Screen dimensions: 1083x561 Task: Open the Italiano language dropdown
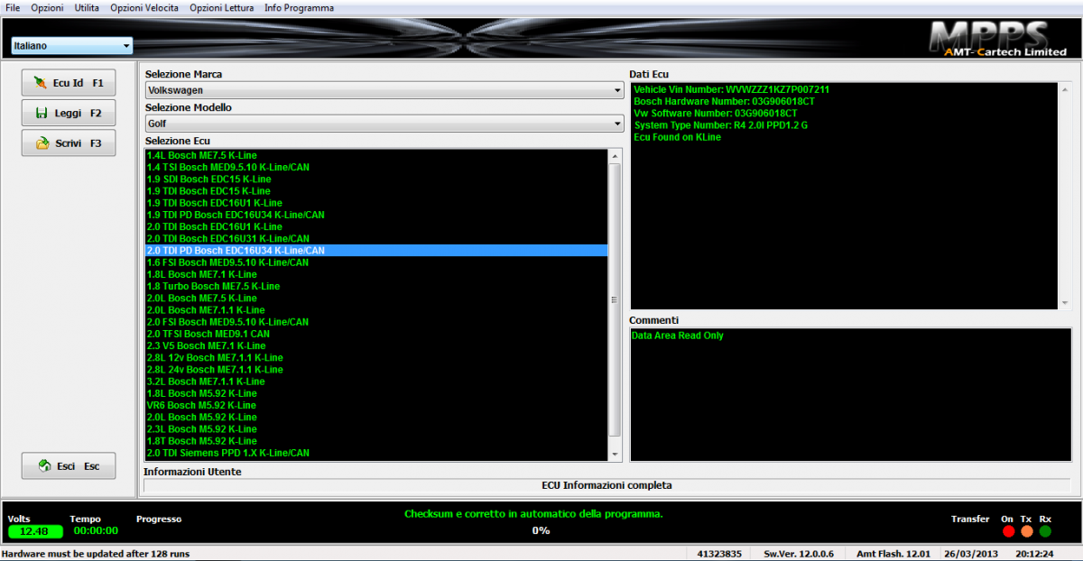click(72, 45)
